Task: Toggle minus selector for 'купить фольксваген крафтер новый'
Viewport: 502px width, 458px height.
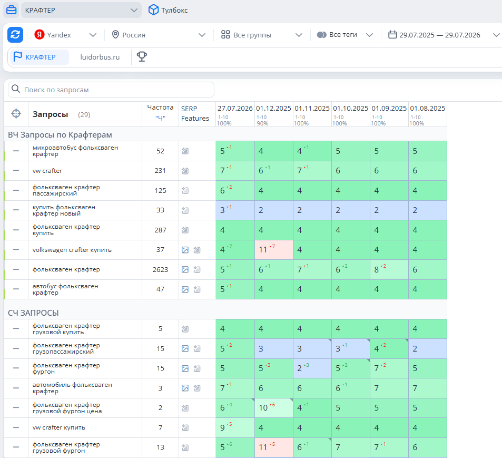Action: 16,210
